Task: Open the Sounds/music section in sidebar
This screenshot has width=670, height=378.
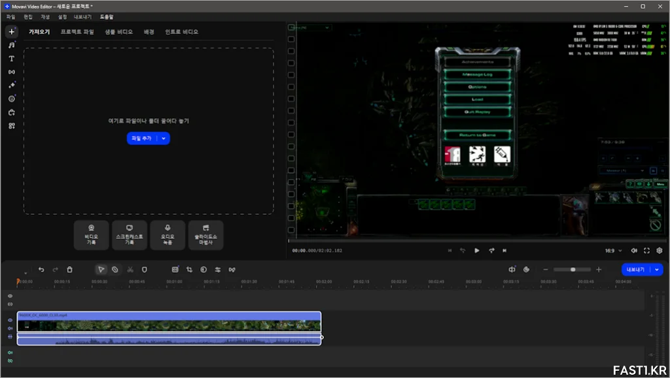Action: coord(12,45)
